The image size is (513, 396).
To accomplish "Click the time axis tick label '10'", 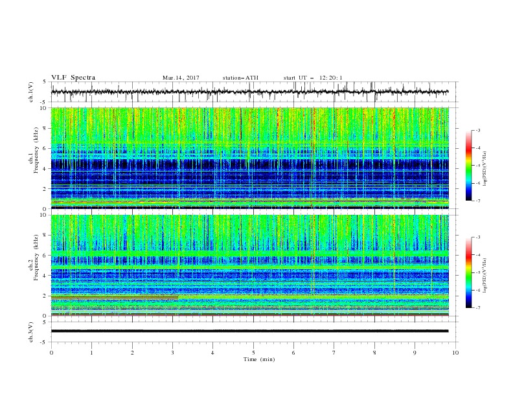I will coord(455,353).
